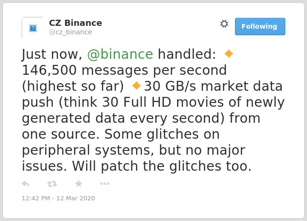This screenshot has height=221, width=307.
Task: Click the @cz_binance handle
Action: pyautogui.click(x=71, y=32)
